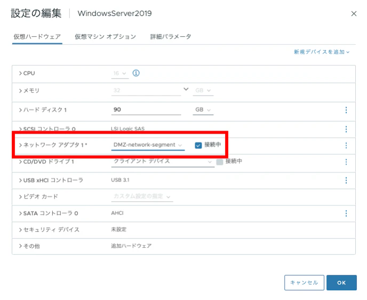
Task: Click the 設定の編集 heading
Action: click(36, 13)
